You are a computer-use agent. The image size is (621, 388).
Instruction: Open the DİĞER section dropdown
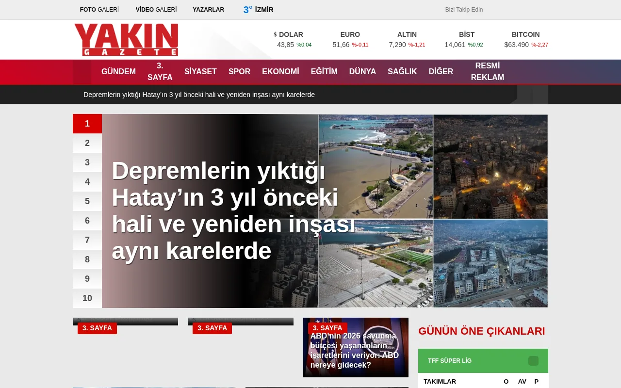441,71
